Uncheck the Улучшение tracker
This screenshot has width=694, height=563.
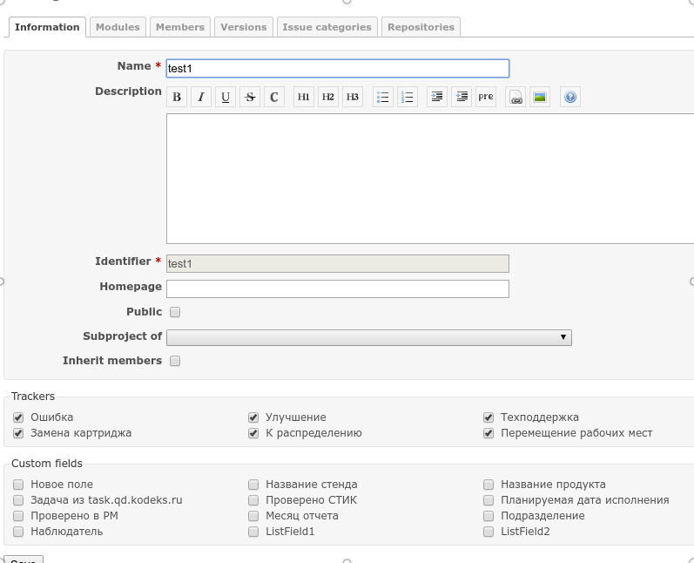(253, 417)
